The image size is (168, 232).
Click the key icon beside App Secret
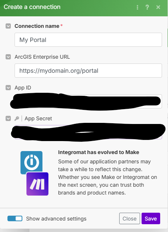(x=17, y=118)
